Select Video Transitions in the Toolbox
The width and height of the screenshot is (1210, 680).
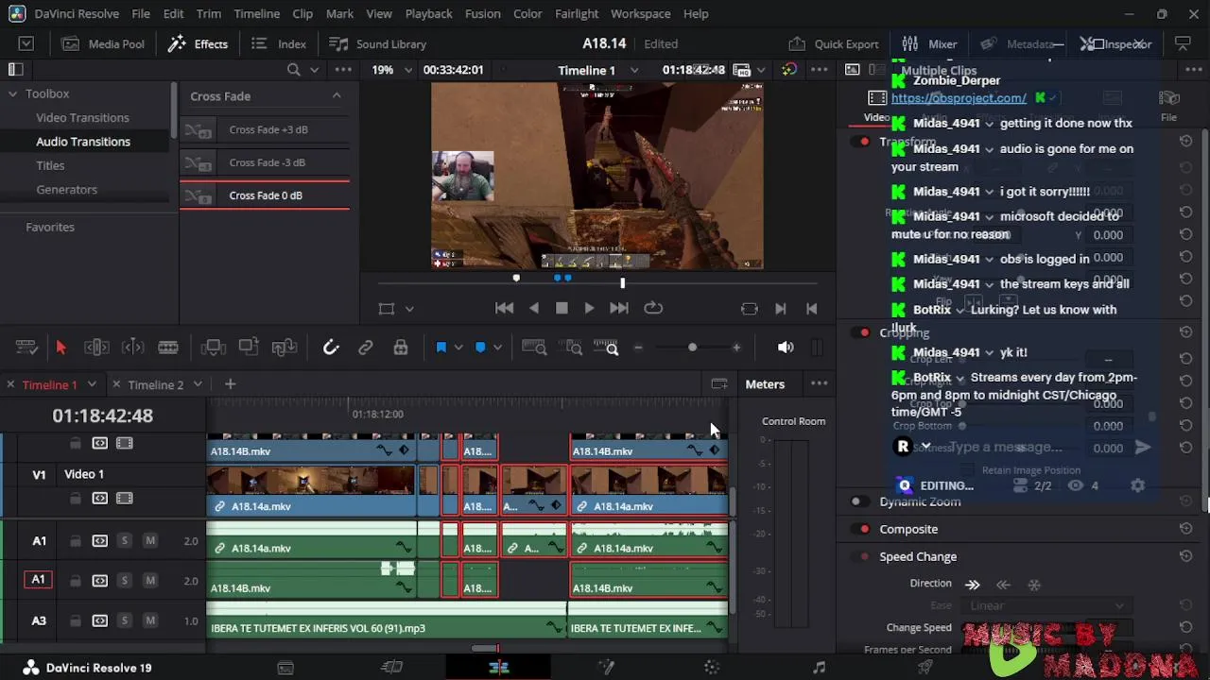pyautogui.click(x=82, y=117)
